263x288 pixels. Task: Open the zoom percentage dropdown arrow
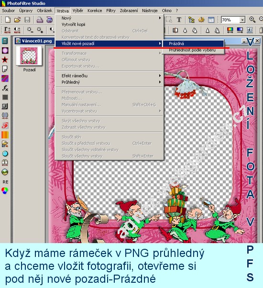coord(242,20)
